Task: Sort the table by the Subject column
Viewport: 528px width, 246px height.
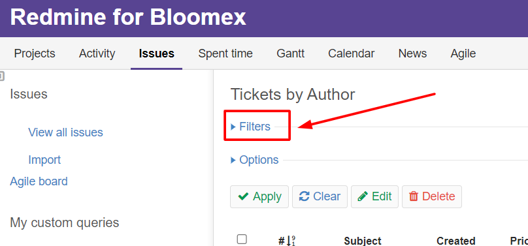Action: [363, 241]
